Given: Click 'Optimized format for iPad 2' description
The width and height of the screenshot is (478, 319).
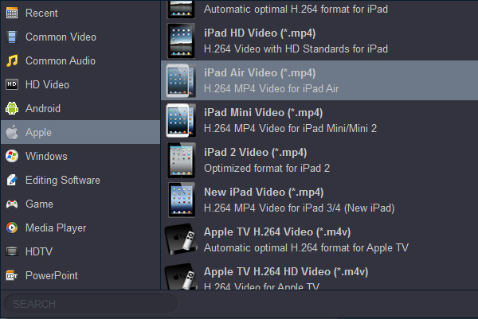Looking at the screenshot, I should [x=267, y=168].
